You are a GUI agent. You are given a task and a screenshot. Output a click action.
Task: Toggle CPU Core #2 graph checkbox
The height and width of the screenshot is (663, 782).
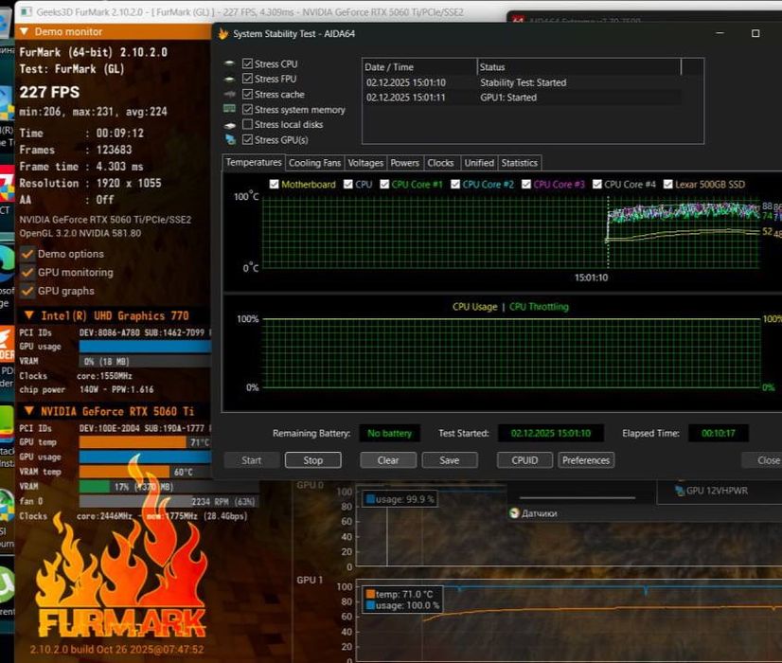pos(455,184)
